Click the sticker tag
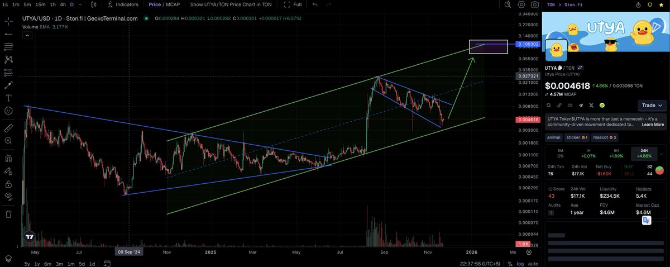This screenshot has height=267, width=670. click(576, 137)
